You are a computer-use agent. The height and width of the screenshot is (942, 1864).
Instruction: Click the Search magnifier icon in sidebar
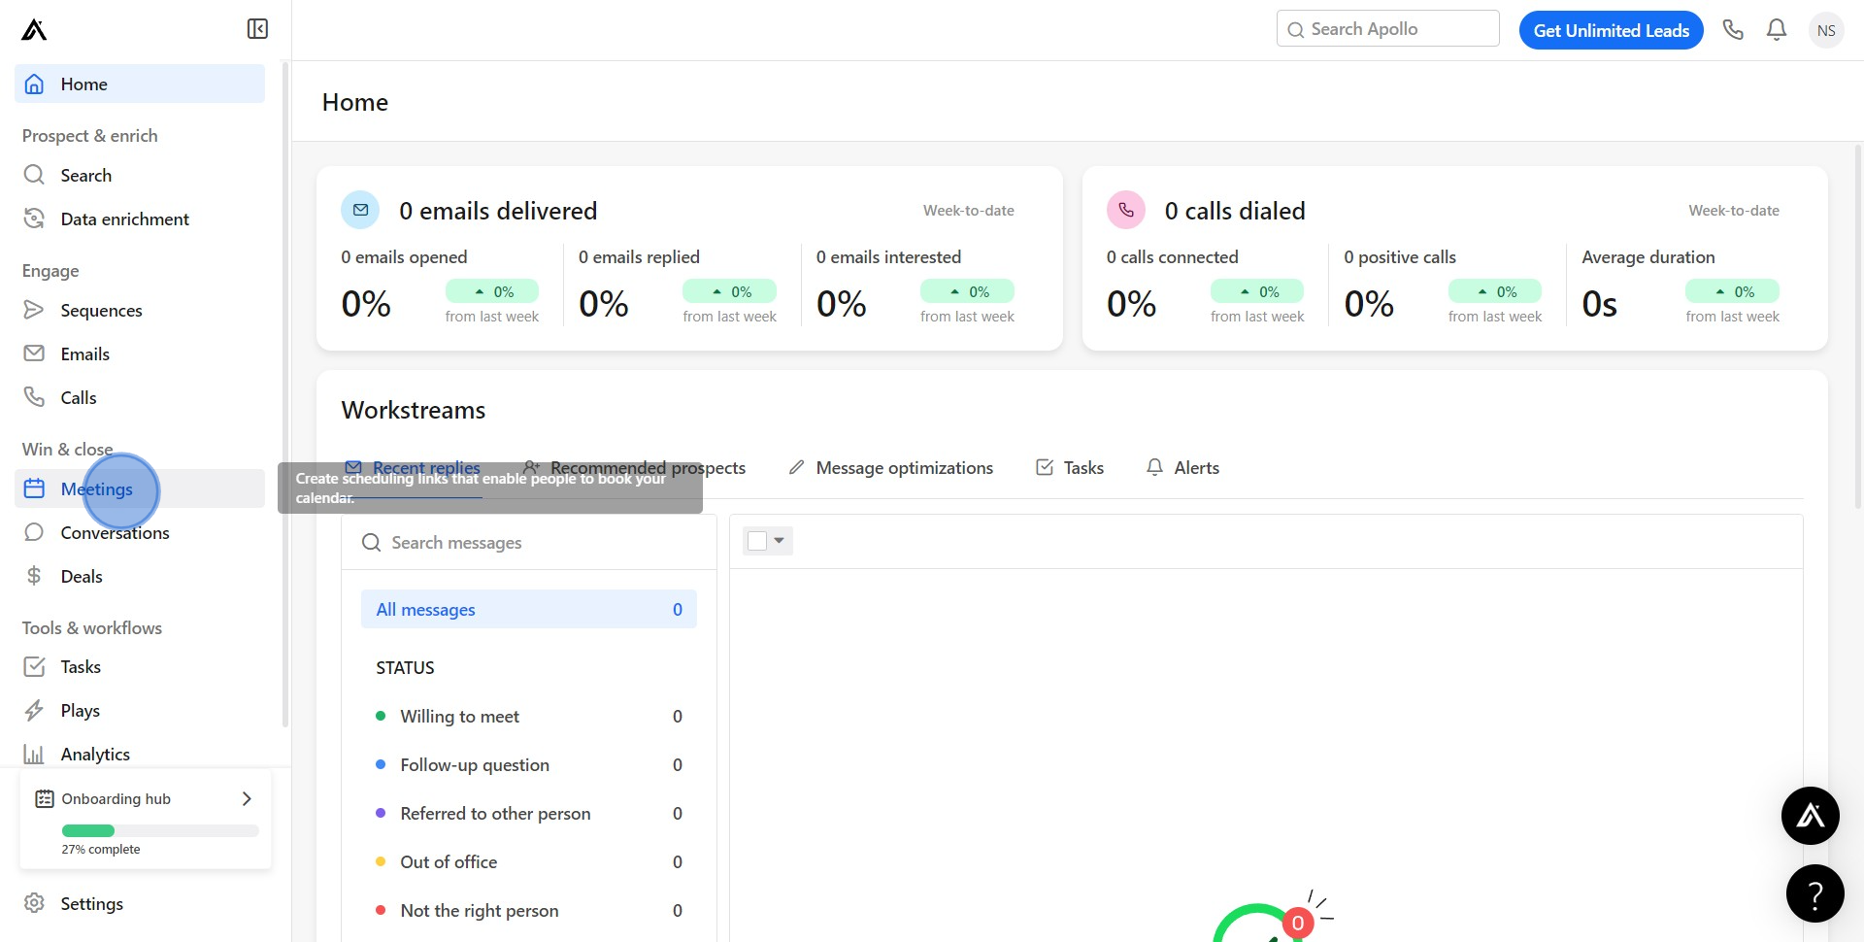34,175
